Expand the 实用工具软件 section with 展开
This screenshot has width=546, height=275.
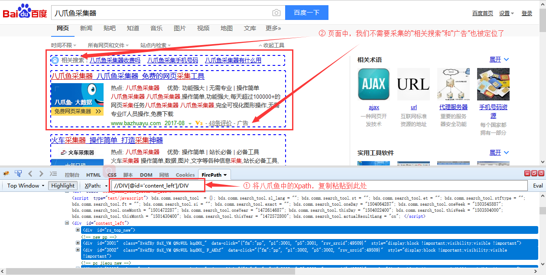point(499,152)
